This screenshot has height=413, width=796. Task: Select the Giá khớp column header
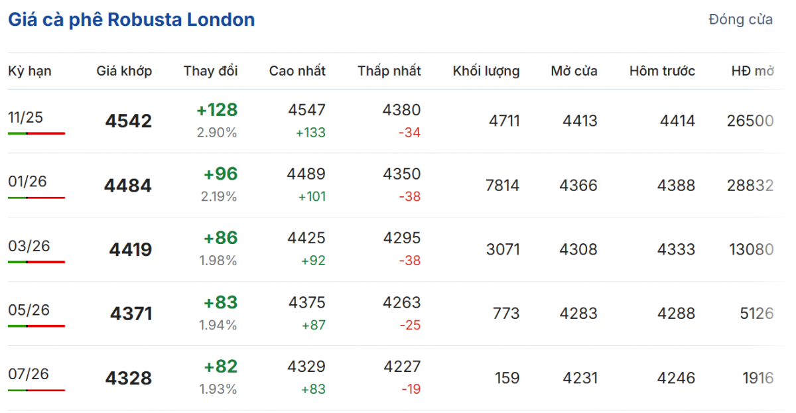click(x=124, y=71)
